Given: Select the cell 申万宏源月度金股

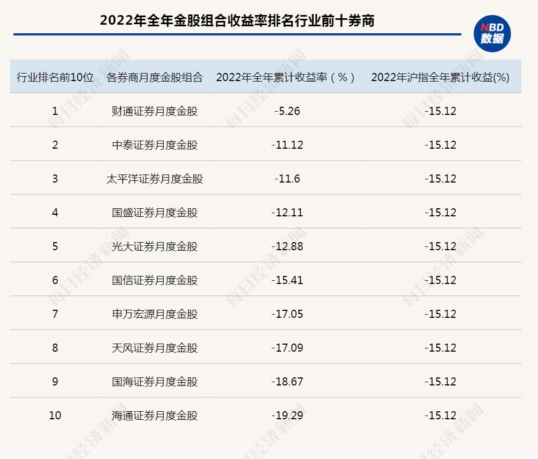Looking at the screenshot, I should click(x=155, y=314).
